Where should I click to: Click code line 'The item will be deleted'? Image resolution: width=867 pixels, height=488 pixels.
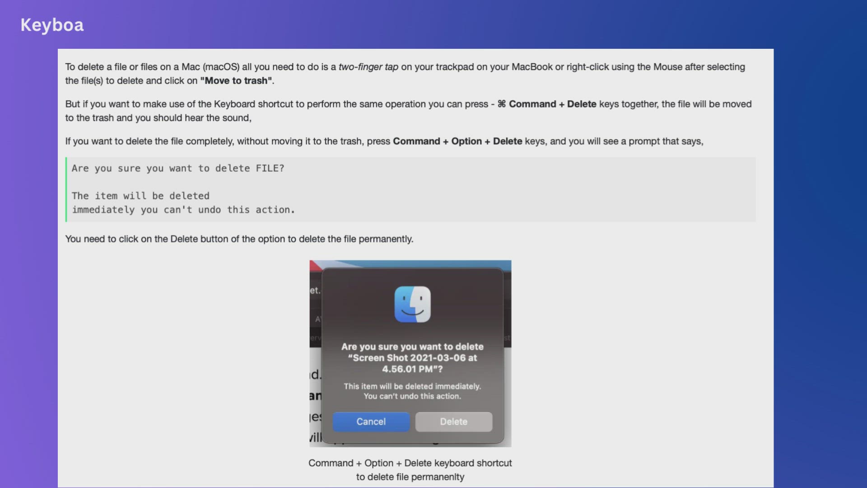(140, 196)
